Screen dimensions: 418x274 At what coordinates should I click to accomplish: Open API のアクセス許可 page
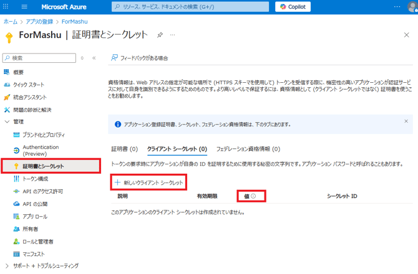coord(42,191)
